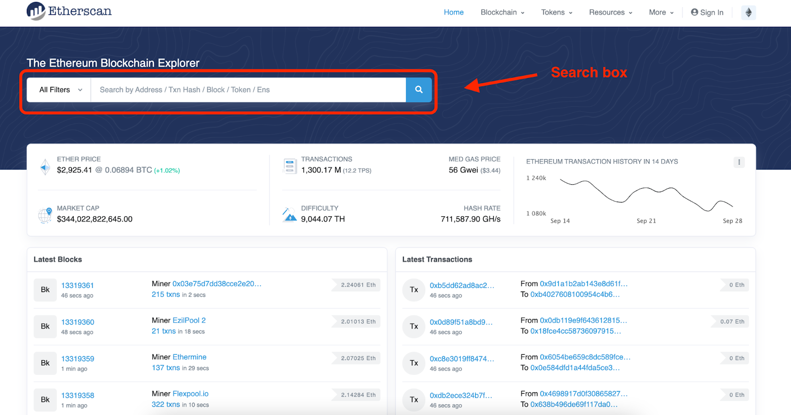Click the market cap $344,022,822,645.00 value
Image resolution: width=791 pixels, height=415 pixels.
(95, 219)
